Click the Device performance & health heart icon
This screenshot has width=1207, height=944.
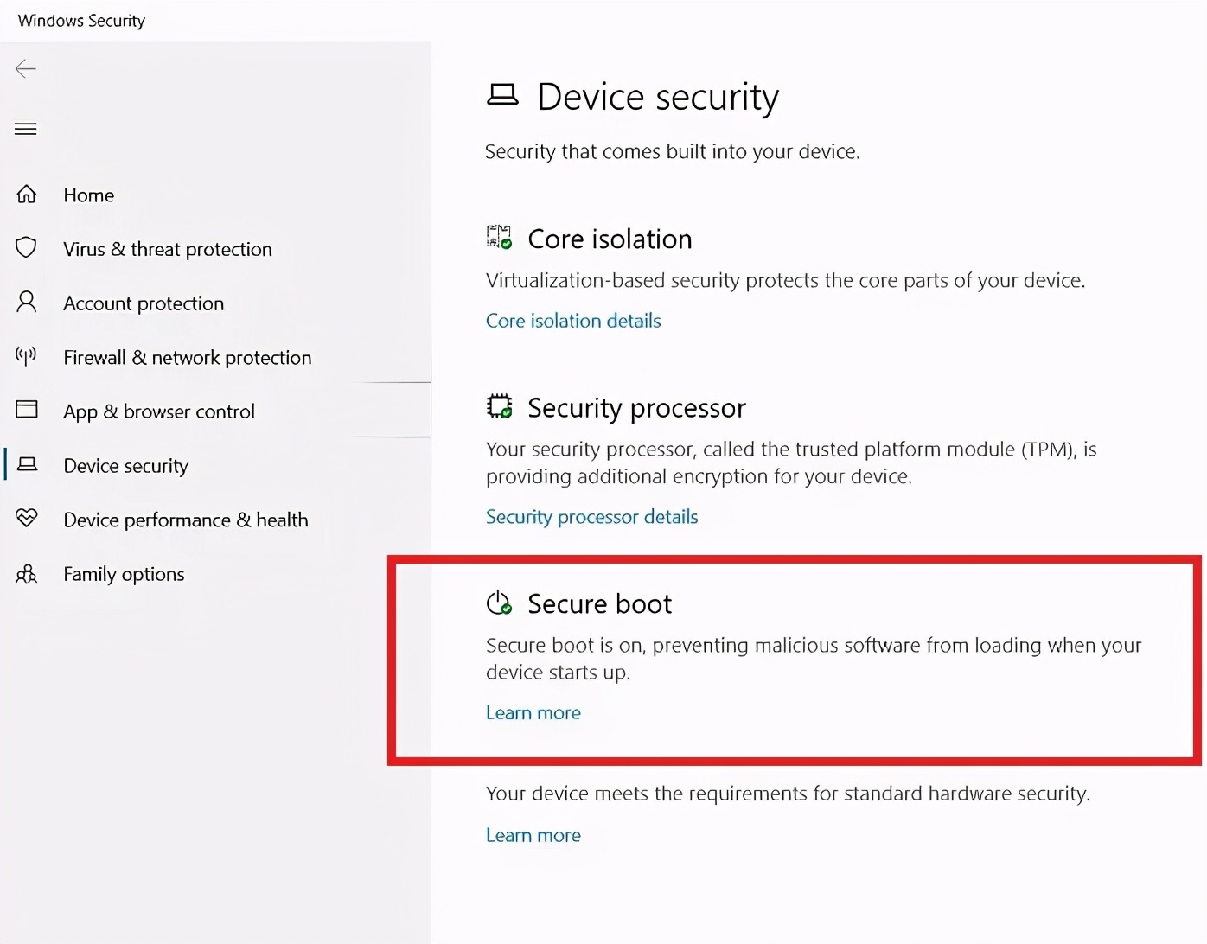coord(26,519)
